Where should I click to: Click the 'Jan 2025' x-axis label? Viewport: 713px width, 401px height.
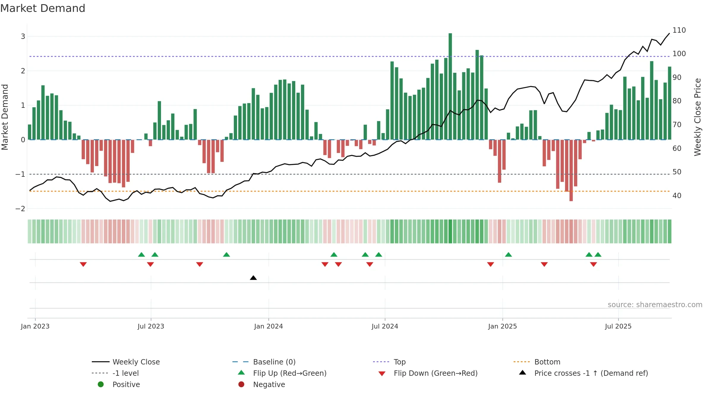(502, 326)
